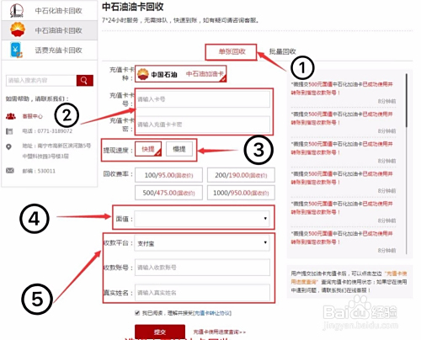
Task: Focus the 请输入卡号 card number field
Action: (202, 99)
